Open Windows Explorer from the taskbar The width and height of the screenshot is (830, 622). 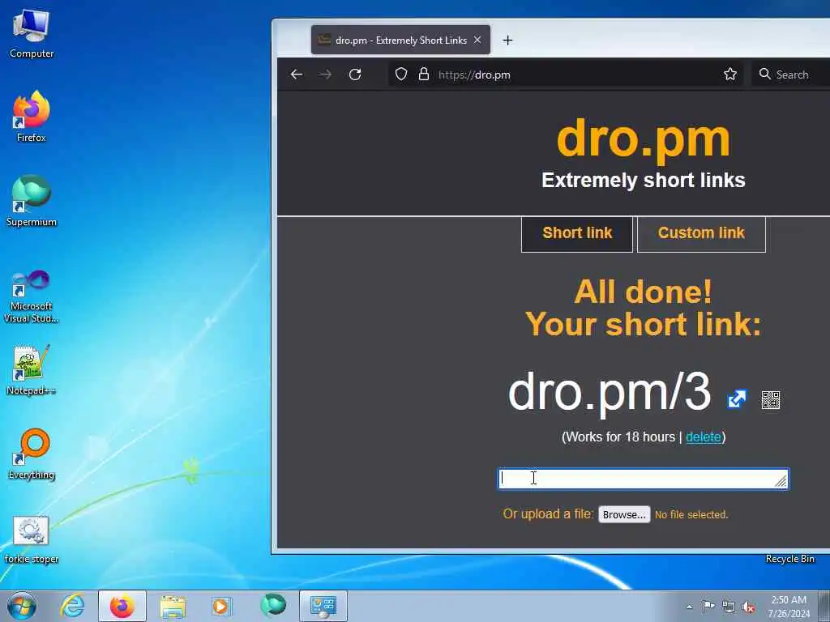point(173,607)
